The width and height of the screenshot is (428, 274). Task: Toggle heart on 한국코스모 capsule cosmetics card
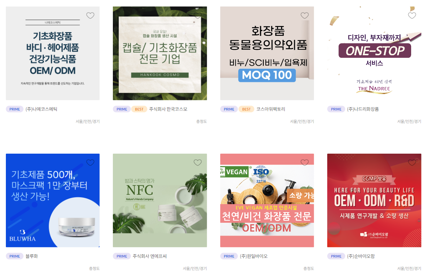[x=198, y=15]
